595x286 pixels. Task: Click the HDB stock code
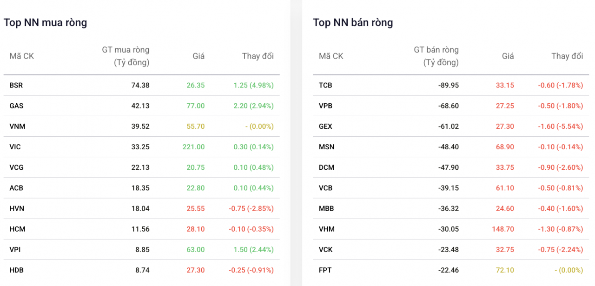point(16,270)
